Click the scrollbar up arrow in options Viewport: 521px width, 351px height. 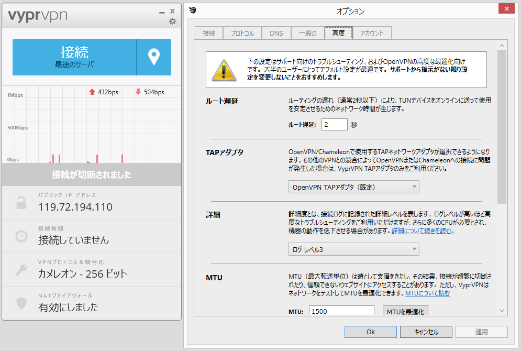click(x=502, y=45)
